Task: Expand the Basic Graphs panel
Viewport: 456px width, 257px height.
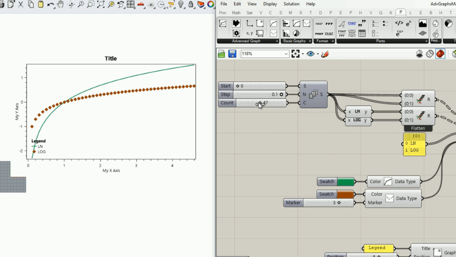Action: tap(310, 41)
